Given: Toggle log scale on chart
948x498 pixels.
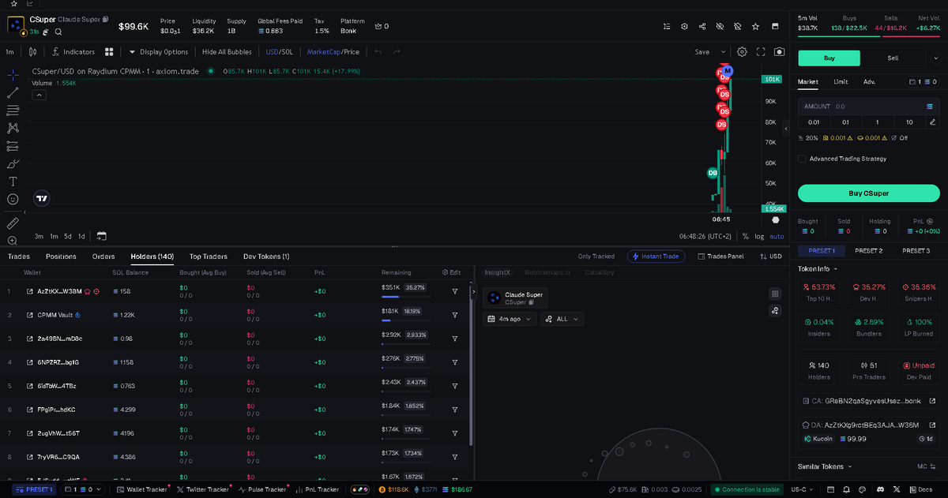Looking at the screenshot, I should click(x=759, y=236).
